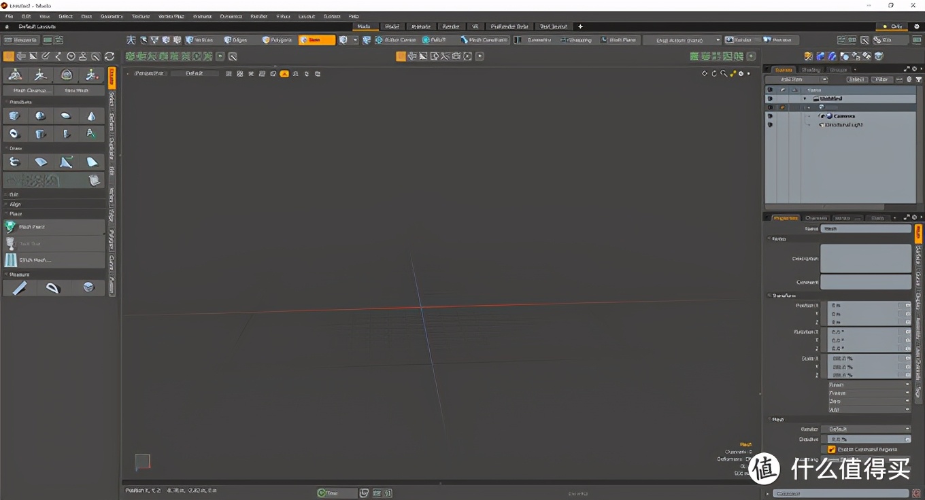Viewport: 925px width, 500px height.
Task: Toggle visibility of the Camera item
Action: [x=770, y=116]
